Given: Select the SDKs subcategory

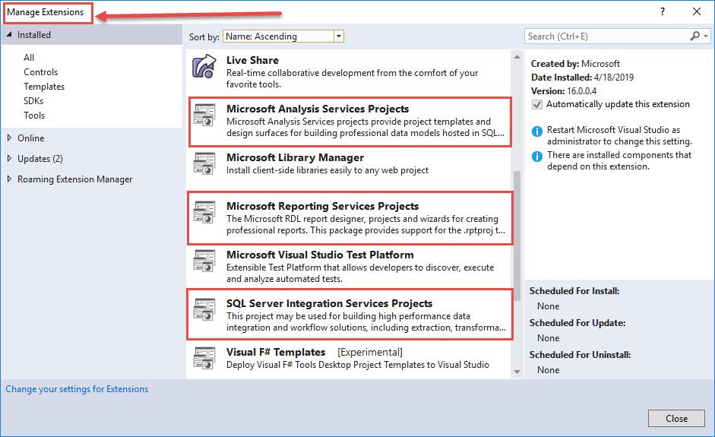Looking at the screenshot, I should [x=33, y=101].
